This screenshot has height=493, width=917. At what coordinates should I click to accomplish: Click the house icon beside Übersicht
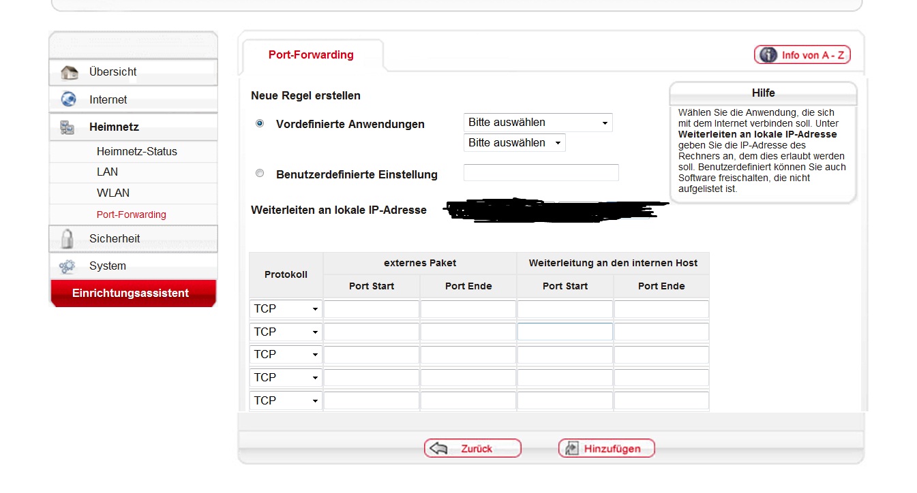click(69, 72)
